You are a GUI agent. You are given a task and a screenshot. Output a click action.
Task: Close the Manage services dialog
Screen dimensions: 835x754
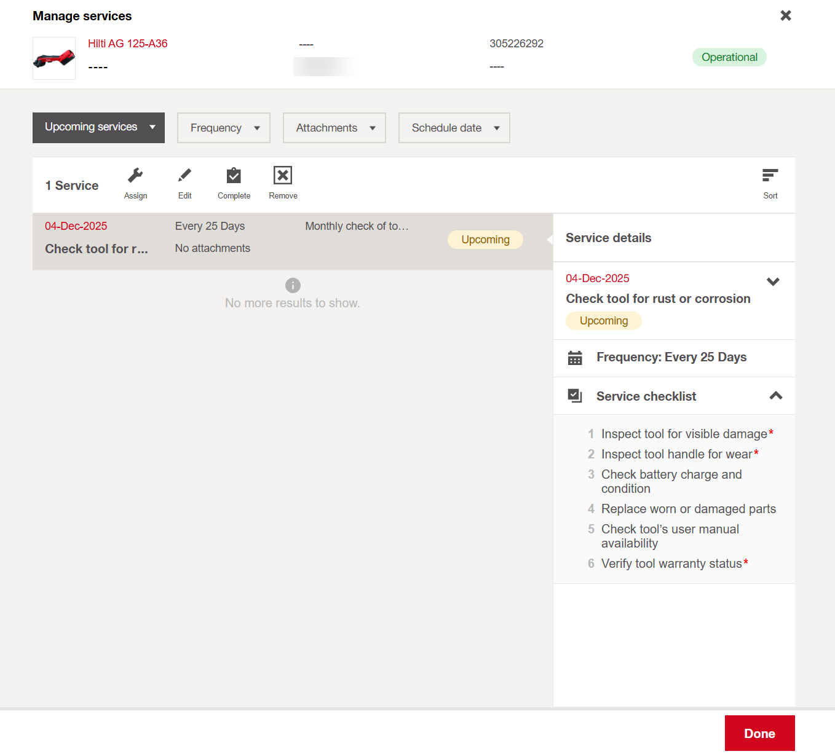pyautogui.click(x=785, y=16)
